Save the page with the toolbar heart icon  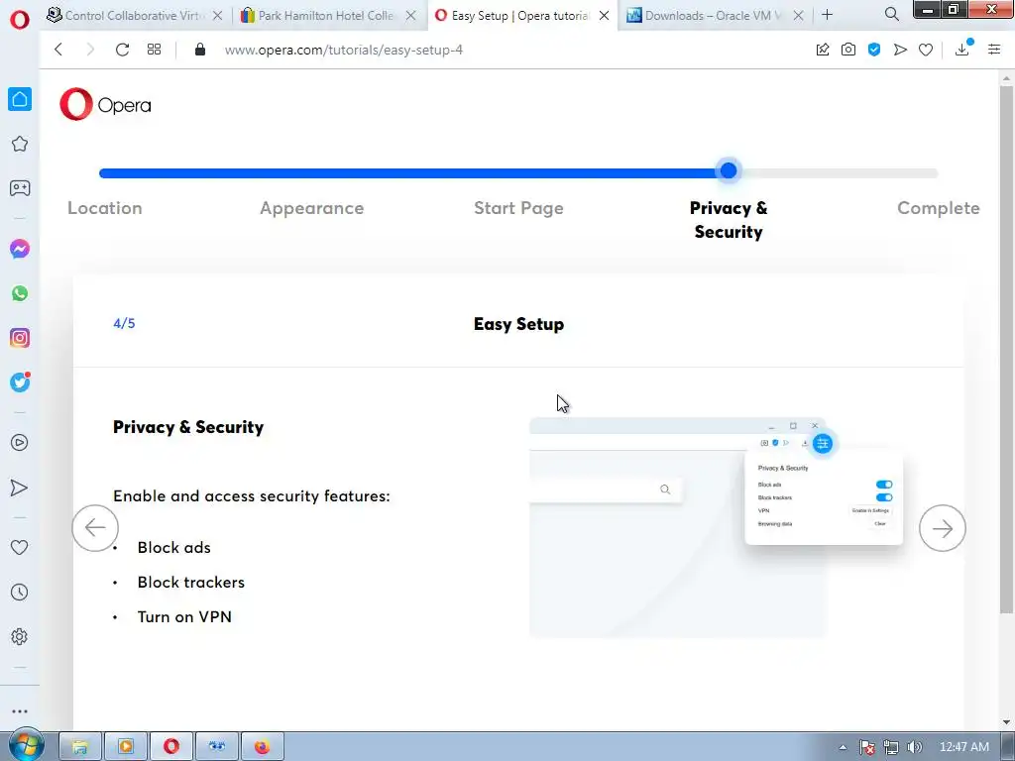[x=926, y=50]
